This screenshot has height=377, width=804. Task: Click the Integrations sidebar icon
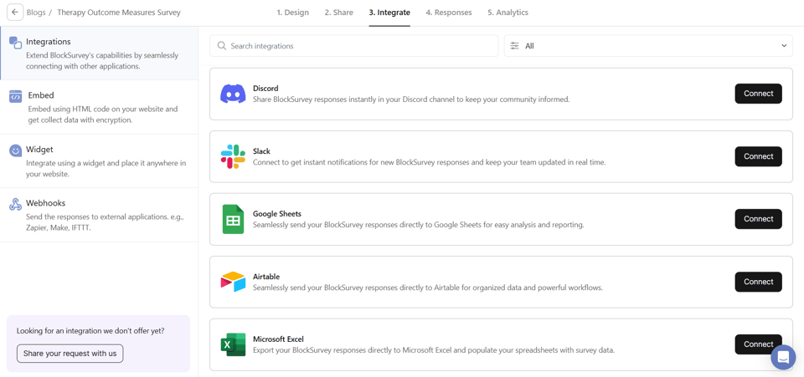pos(15,43)
